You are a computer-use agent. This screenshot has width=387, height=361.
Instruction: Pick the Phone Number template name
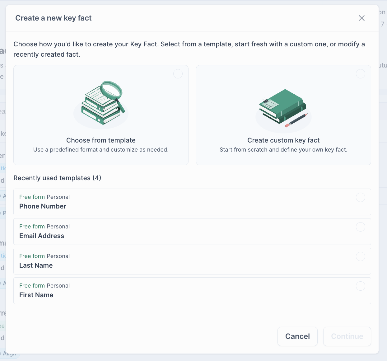[43, 206]
